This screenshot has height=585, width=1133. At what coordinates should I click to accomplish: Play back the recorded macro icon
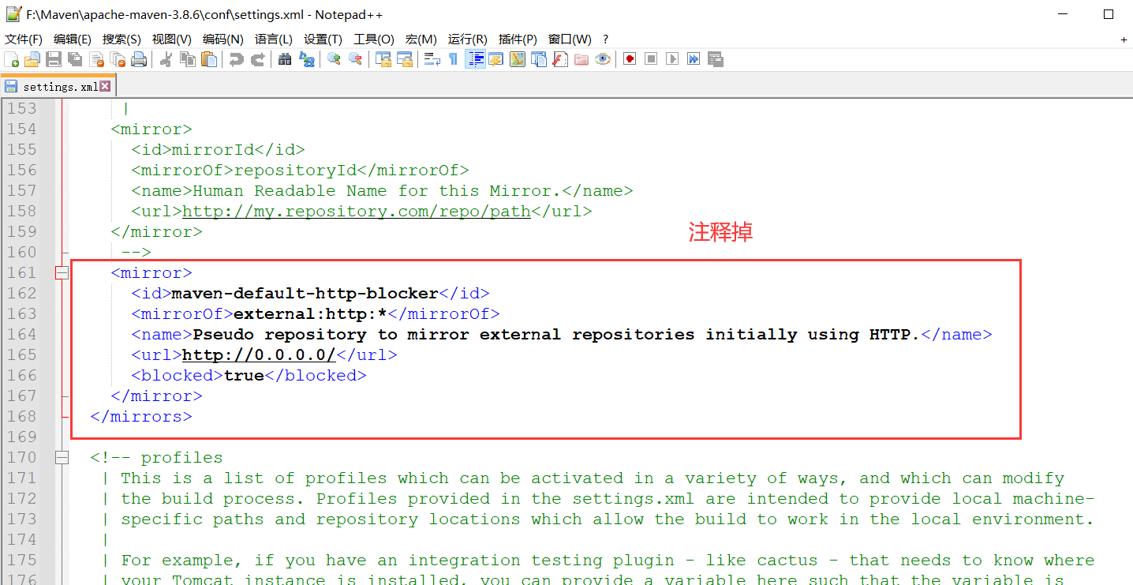pos(672,59)
